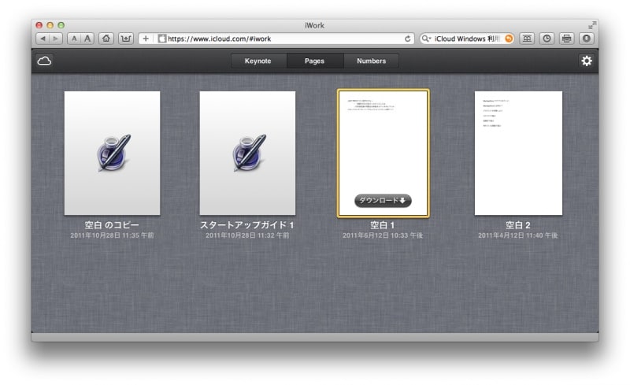Screen dimensions: 630x385
Task: Go back using the browser back arrow
Action: coord(42,39)
